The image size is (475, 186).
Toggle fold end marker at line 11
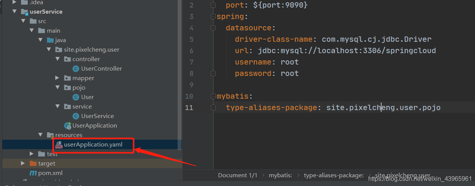click(213, 108)
